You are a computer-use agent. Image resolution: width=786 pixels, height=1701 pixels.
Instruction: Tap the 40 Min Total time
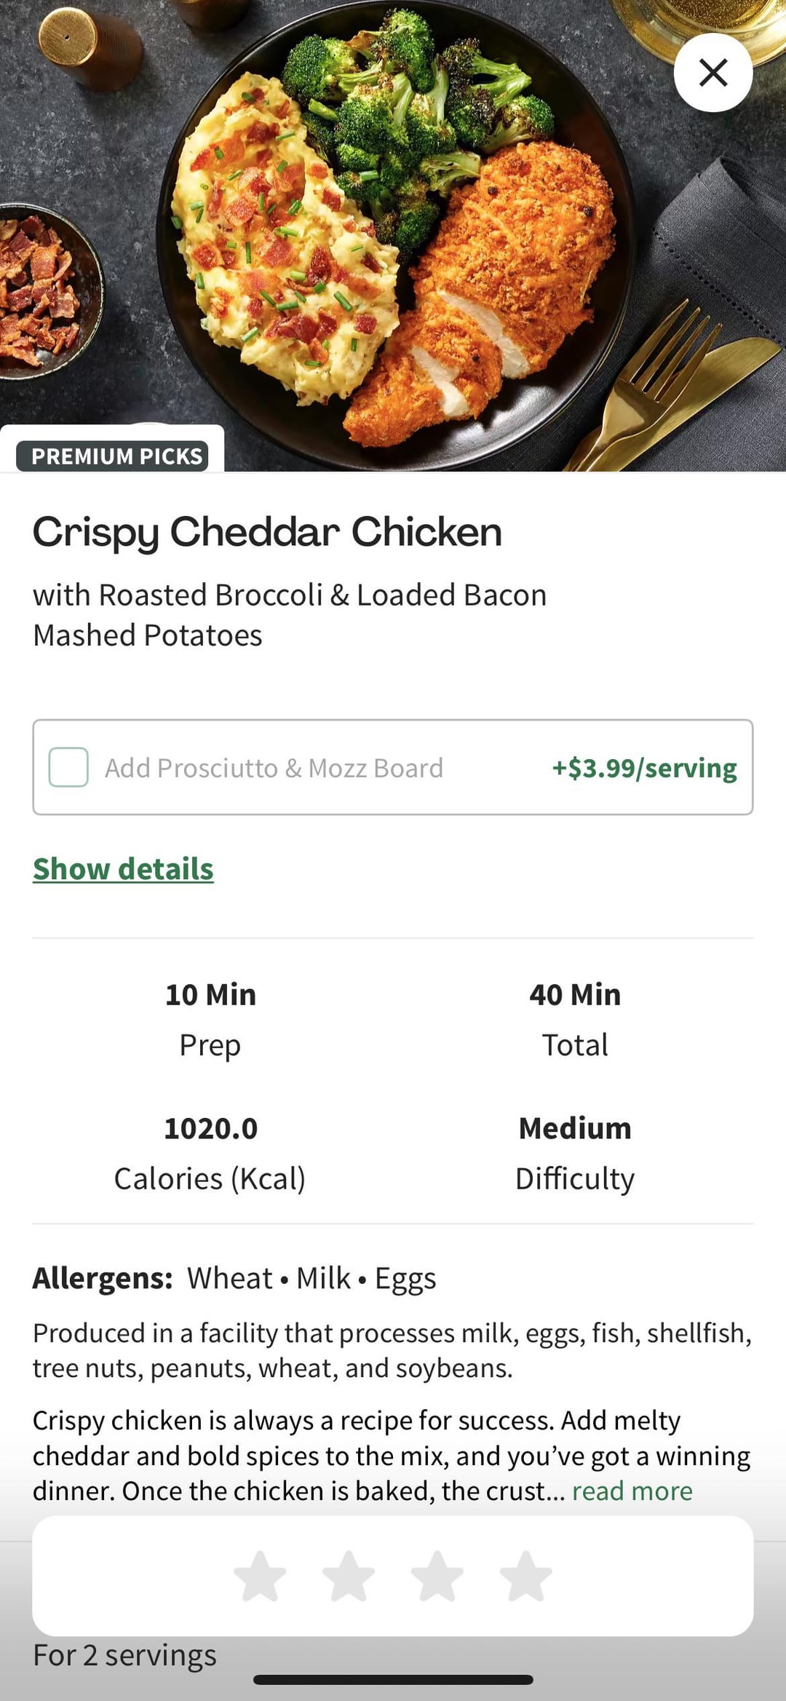(575, 1018)
